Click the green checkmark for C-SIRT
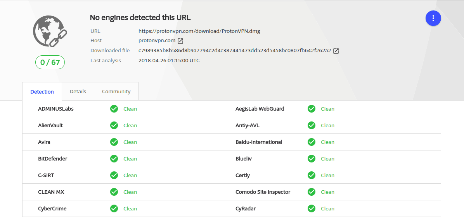This screenshot has height=217, width=464. 114,175
